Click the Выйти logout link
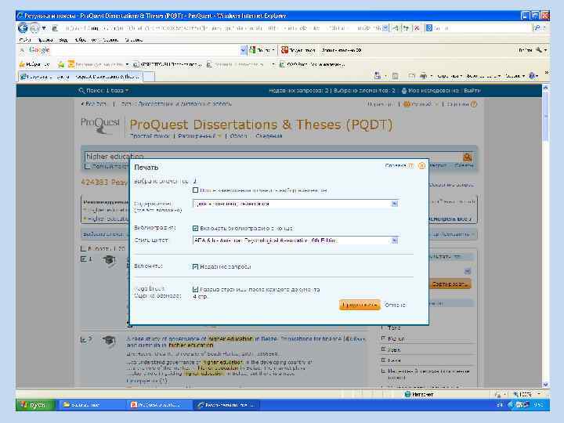The image size is (564, 423). pyautogui.click(x=472, y=91)
